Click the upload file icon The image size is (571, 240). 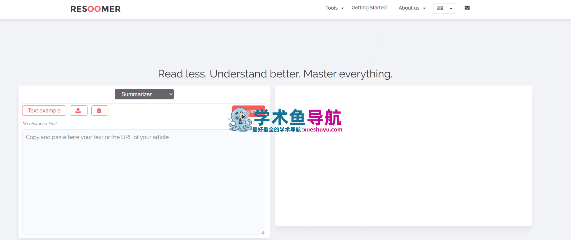click(78, 110)
